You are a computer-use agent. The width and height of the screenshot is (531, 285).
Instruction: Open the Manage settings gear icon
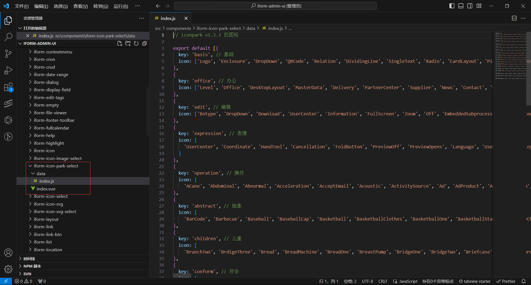8,269
